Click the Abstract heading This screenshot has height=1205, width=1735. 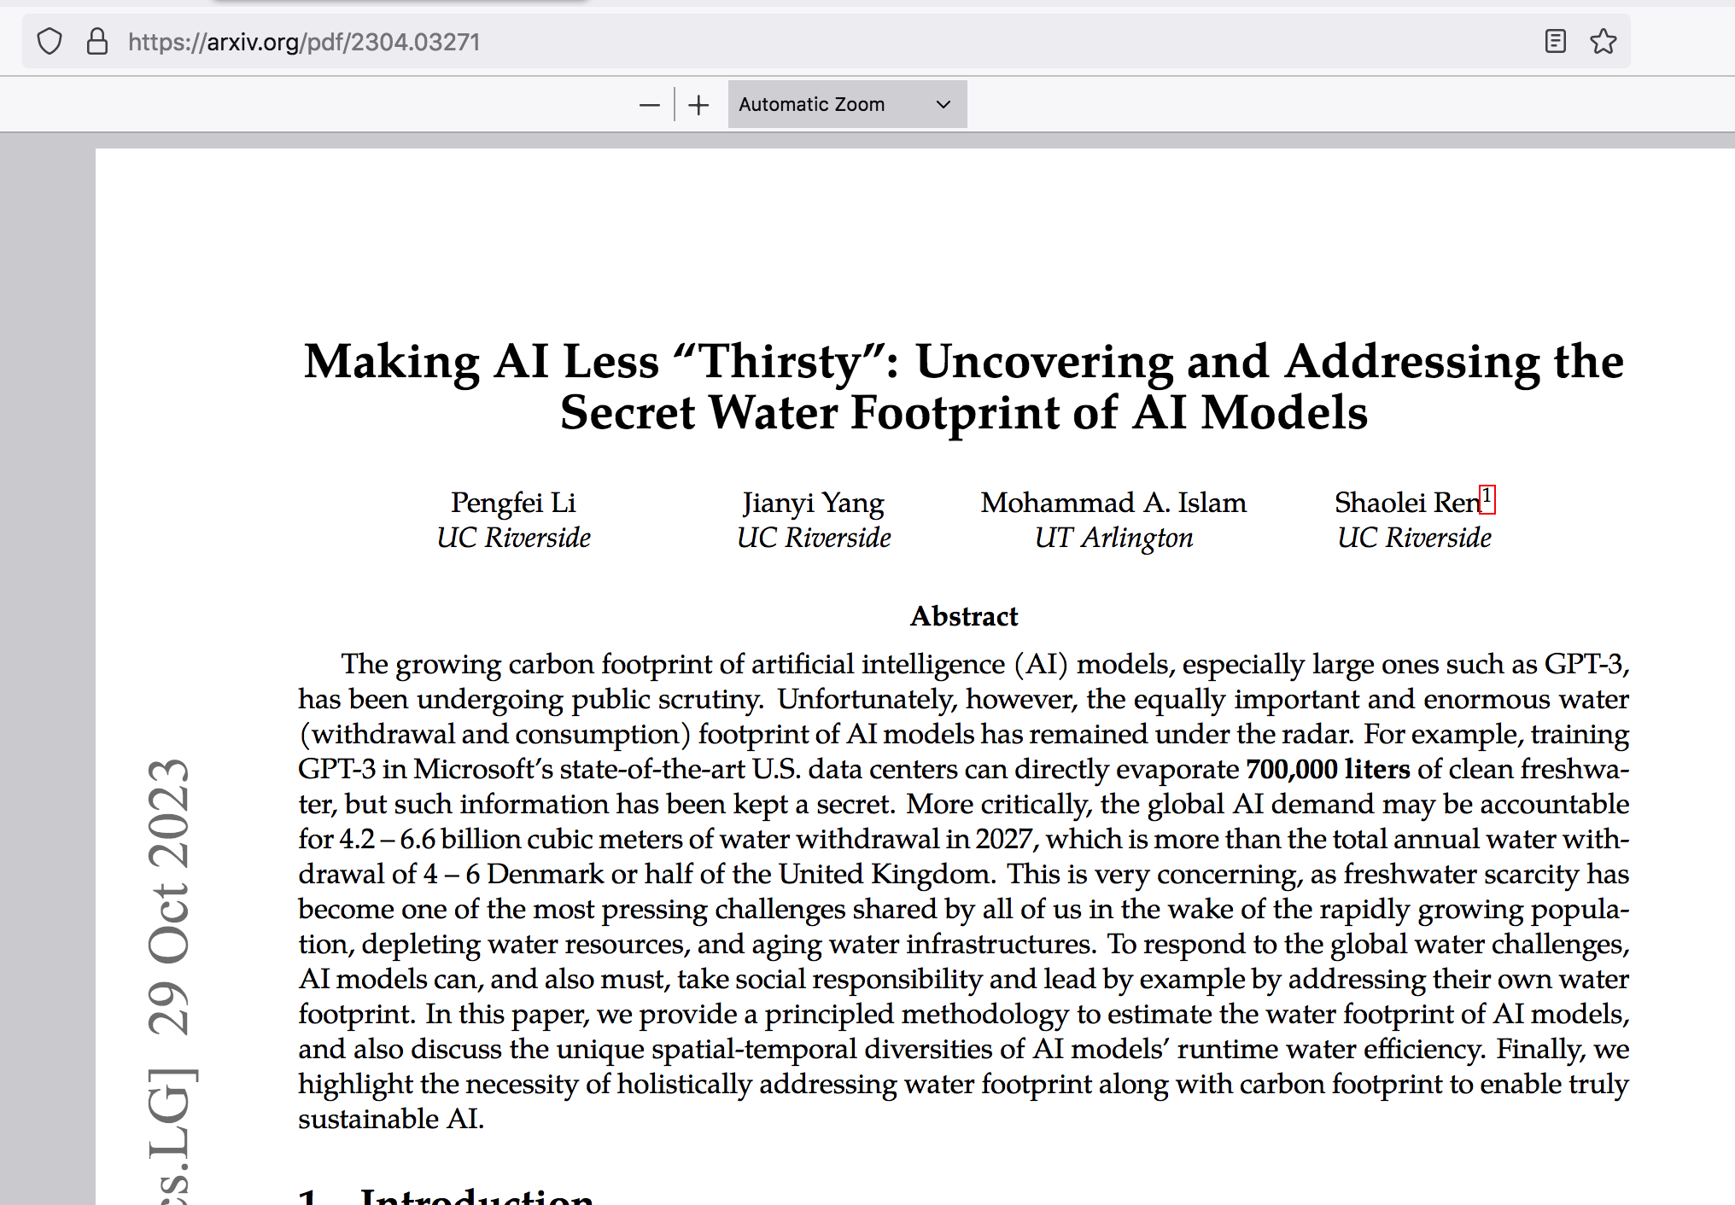pos(964,616)
